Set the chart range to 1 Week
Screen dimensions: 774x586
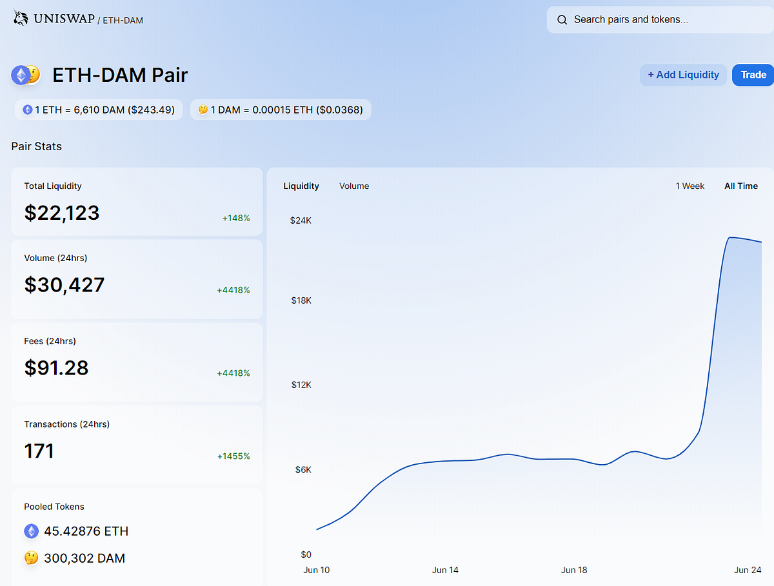[x=690, y=186]
